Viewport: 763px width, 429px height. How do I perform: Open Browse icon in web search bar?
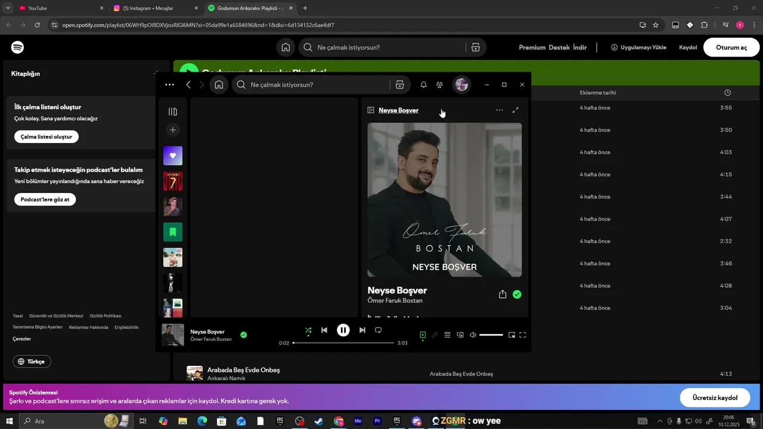coord(476,47)
